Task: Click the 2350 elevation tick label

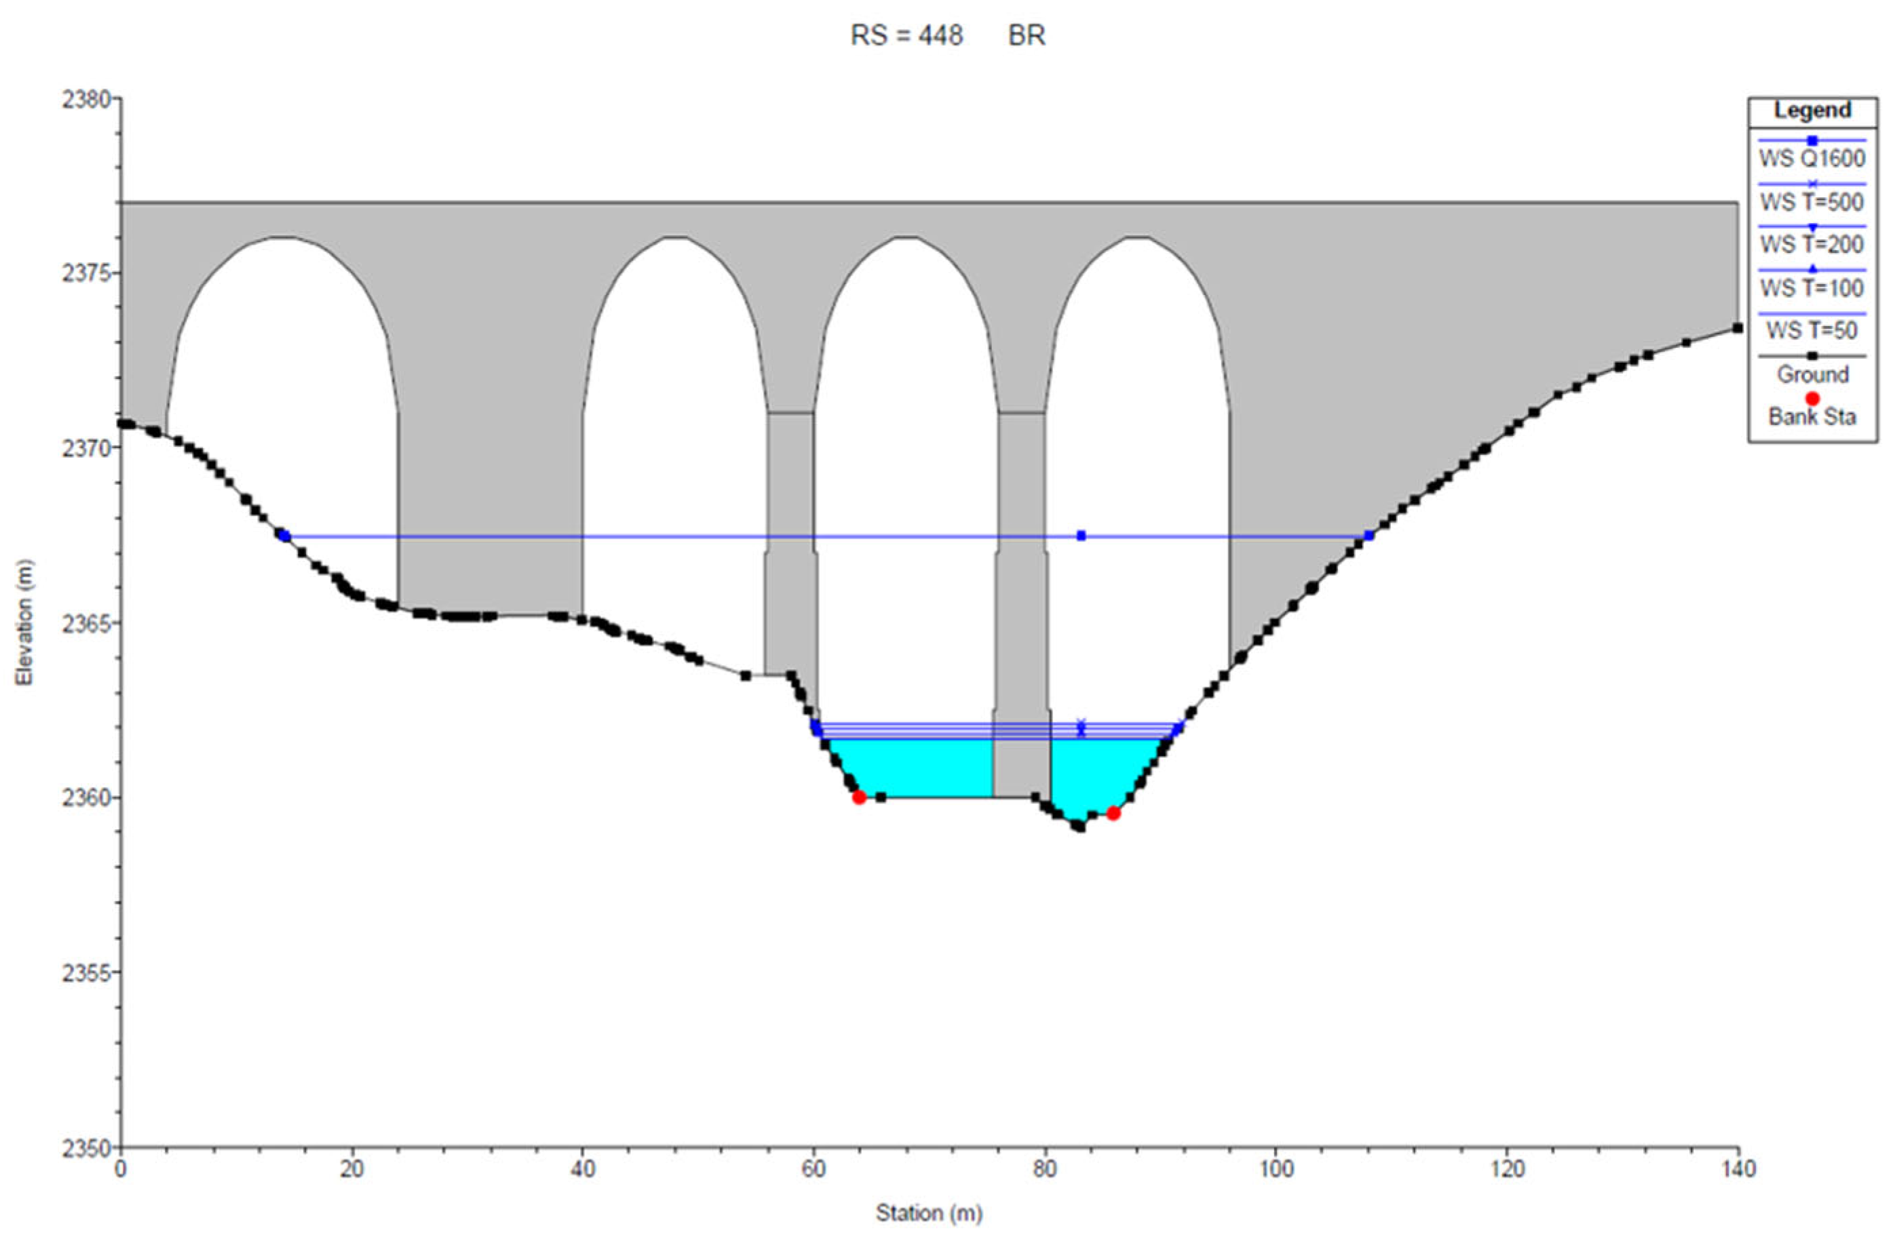Action: [87, 1146]
